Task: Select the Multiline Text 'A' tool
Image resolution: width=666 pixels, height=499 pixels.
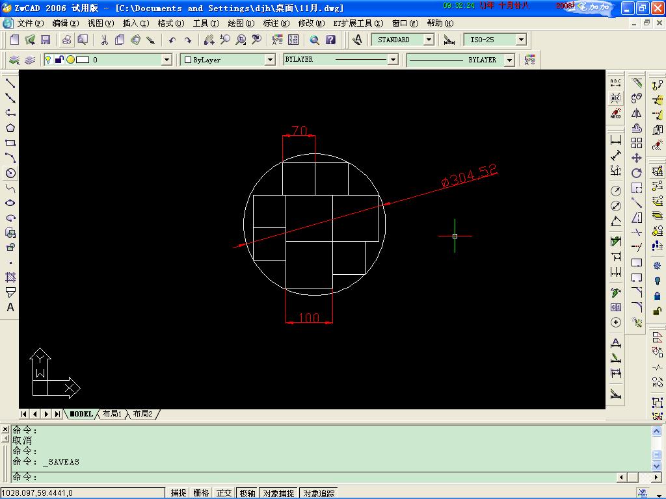Action: 10,307
